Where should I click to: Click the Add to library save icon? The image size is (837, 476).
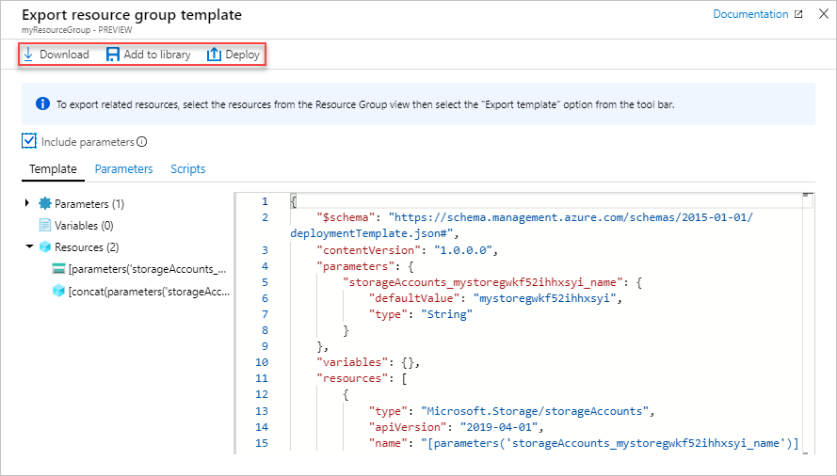(x=113, y=55)
